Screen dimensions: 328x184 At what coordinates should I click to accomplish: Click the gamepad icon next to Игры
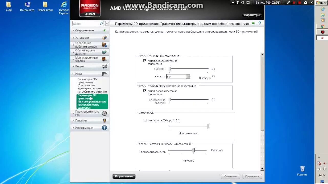(104, 74)
